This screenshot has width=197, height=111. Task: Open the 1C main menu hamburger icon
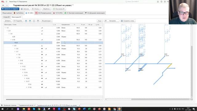(6, 2)
